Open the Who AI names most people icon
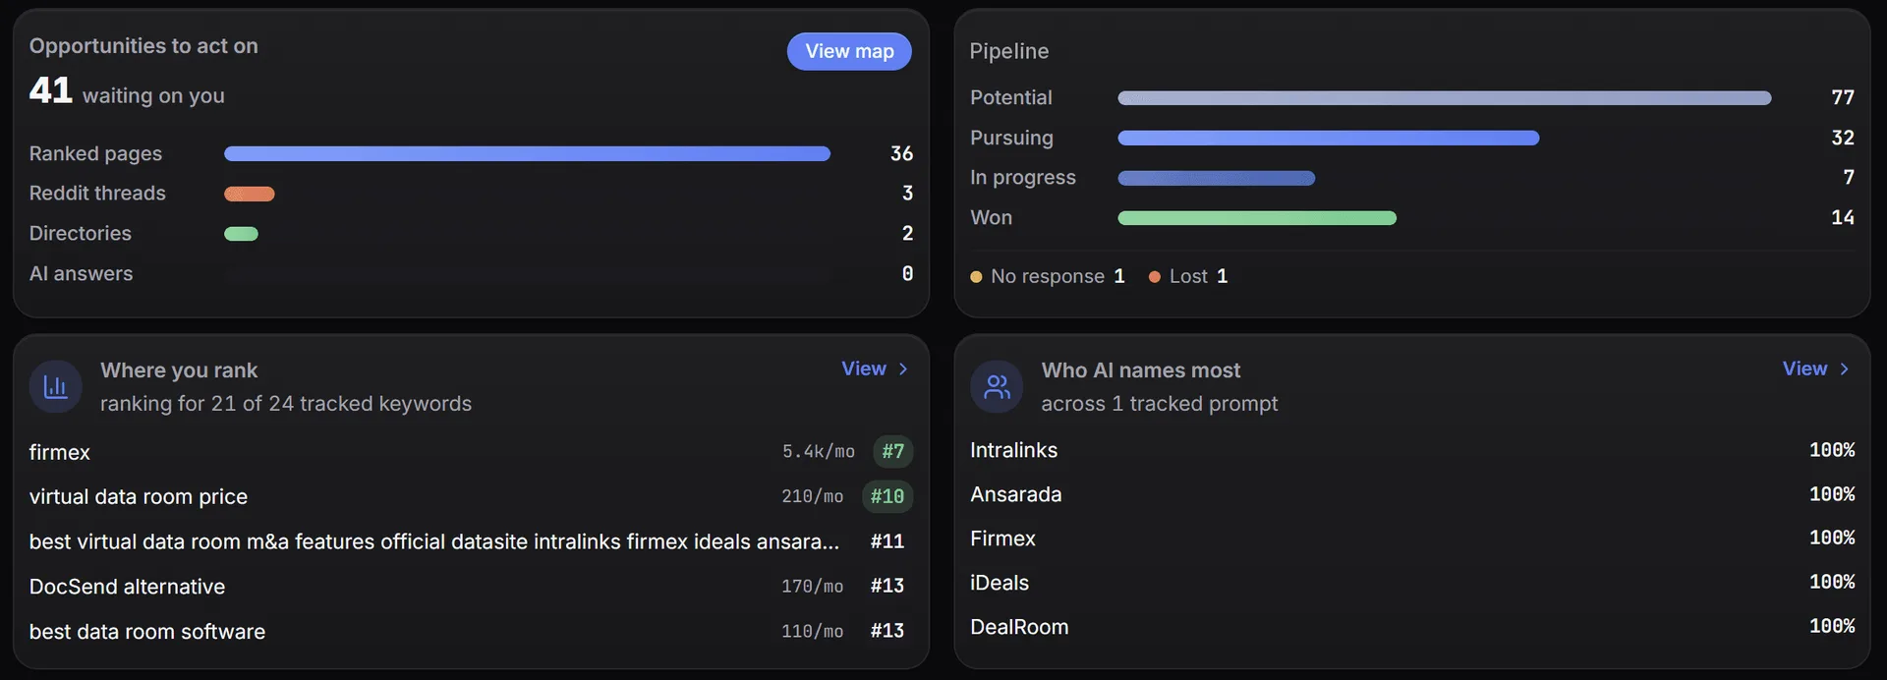 (x=997, y=387)
